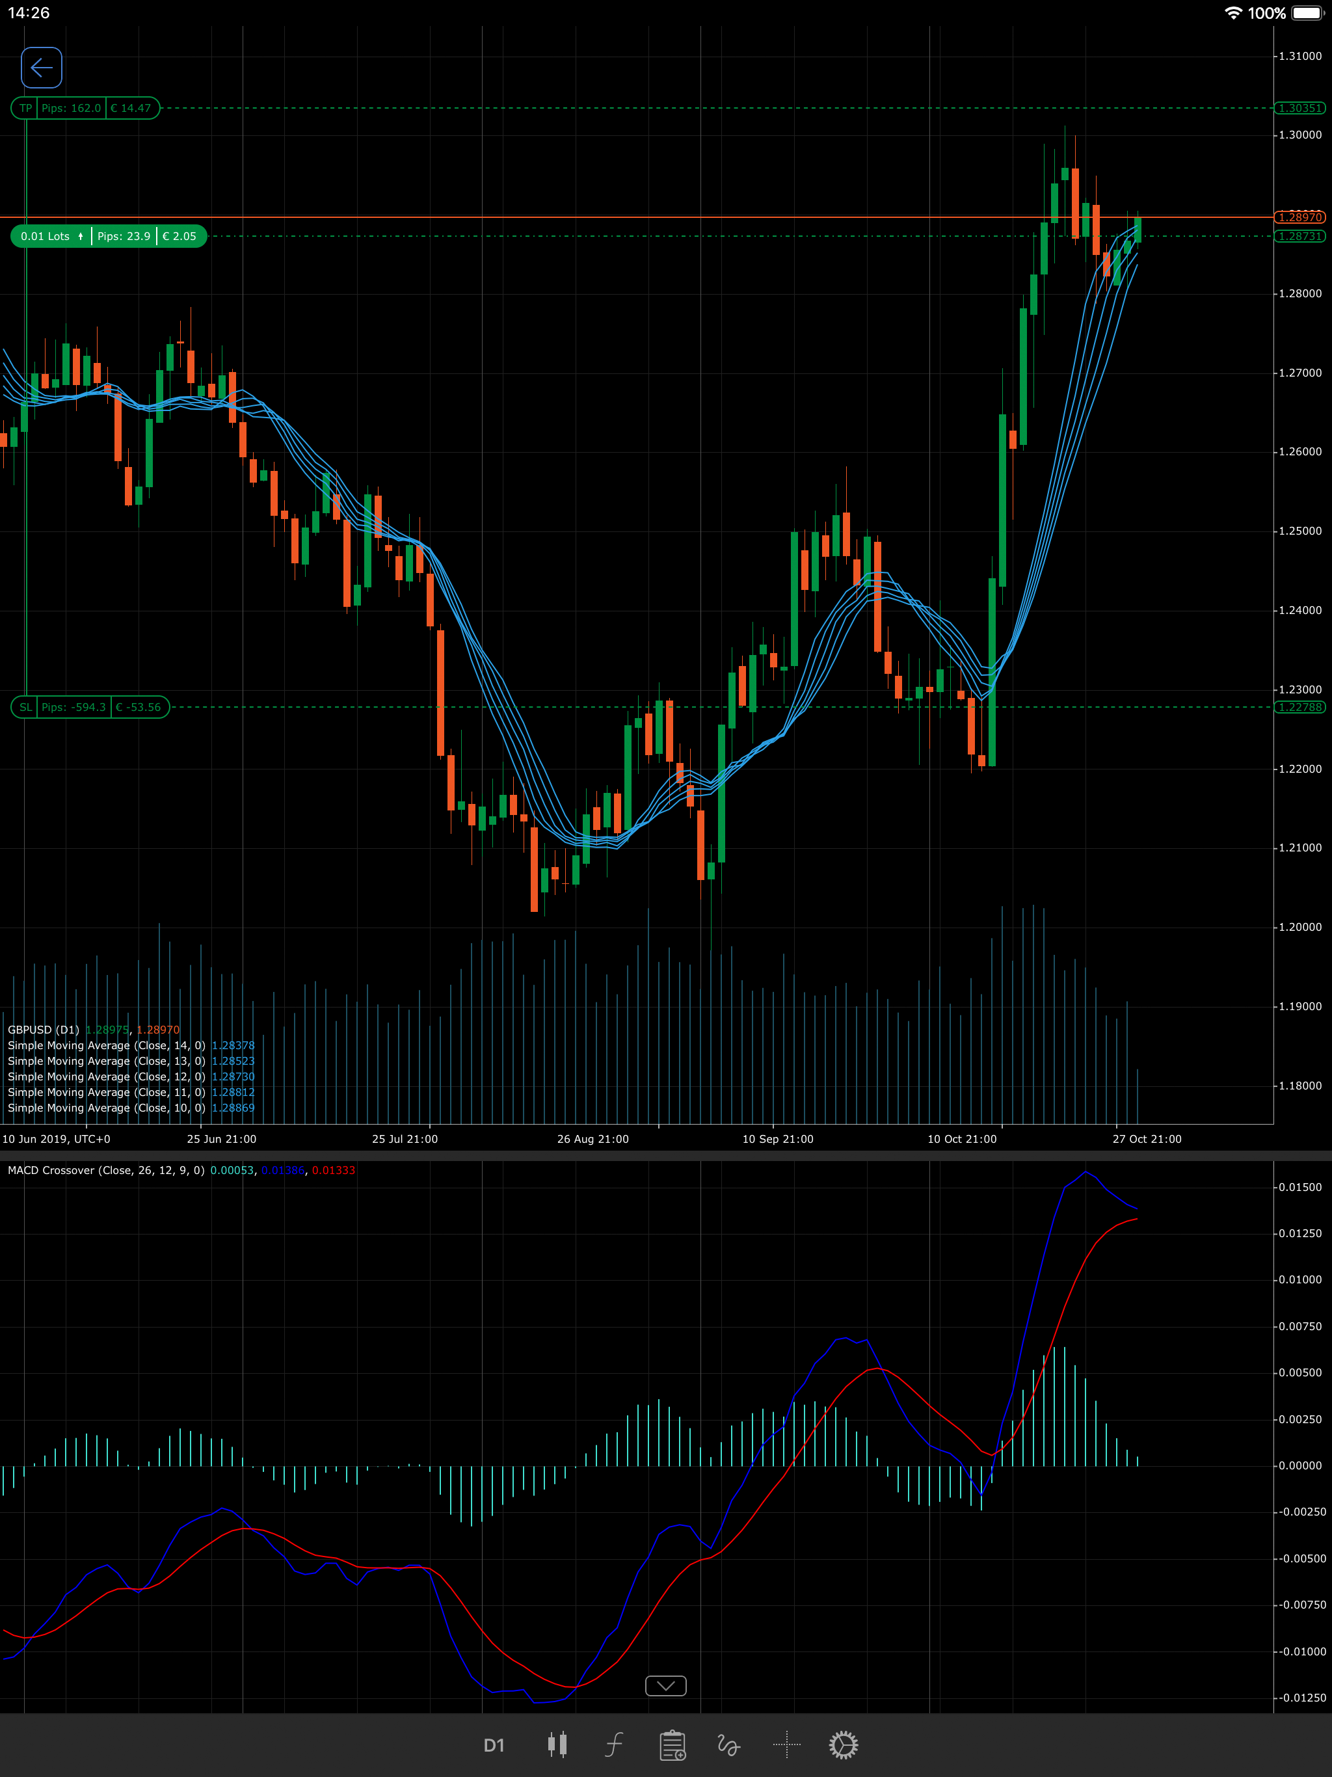Tap the 0.01 Lots position label

tap(45, 236)
